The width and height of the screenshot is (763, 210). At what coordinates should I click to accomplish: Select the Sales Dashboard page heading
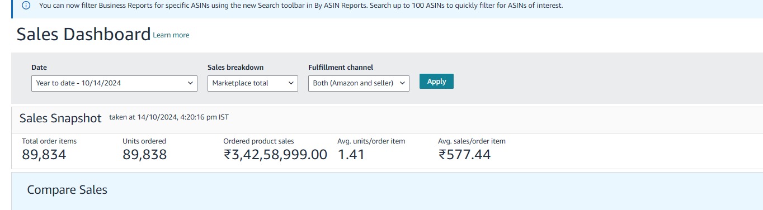84,34
